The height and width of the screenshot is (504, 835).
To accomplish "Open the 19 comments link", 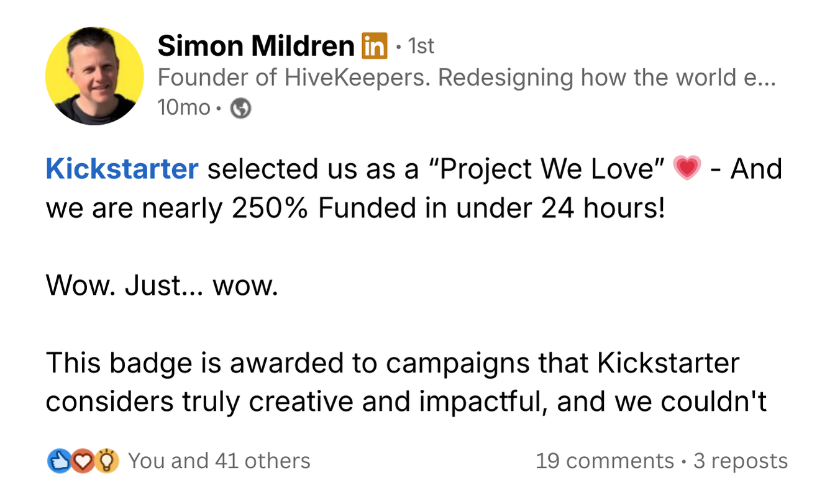I will [x=605, y=461].
